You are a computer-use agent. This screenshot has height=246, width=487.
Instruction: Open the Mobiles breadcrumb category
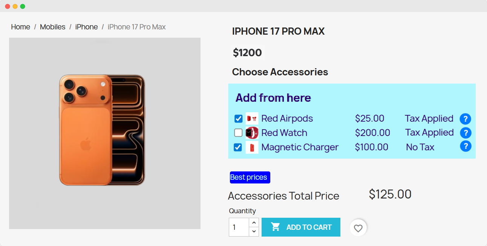[x=53, y=27]
